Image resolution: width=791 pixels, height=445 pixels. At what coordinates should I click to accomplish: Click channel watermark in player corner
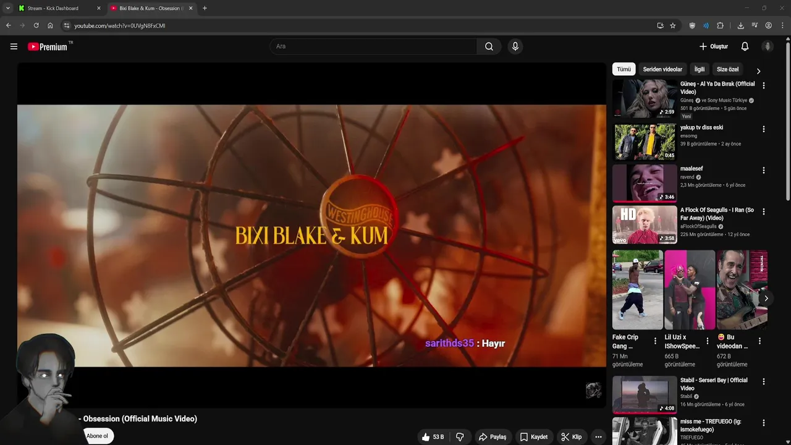pyautogui.click(x=593, y=390)
